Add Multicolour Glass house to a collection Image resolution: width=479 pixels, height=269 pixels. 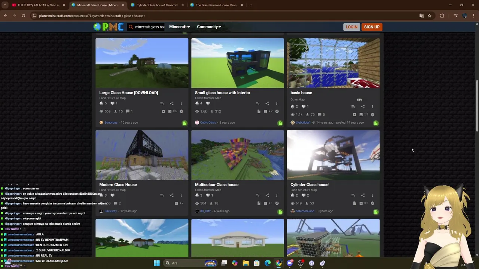257,195
